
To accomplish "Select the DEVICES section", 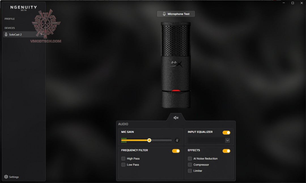I will coord(9,28).
